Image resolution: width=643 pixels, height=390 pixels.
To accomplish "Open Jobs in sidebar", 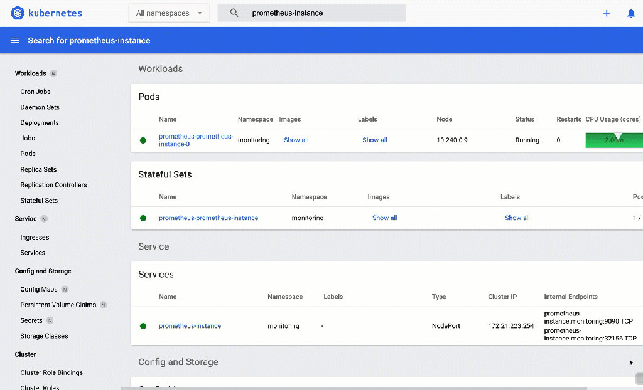I will point(28,139).
